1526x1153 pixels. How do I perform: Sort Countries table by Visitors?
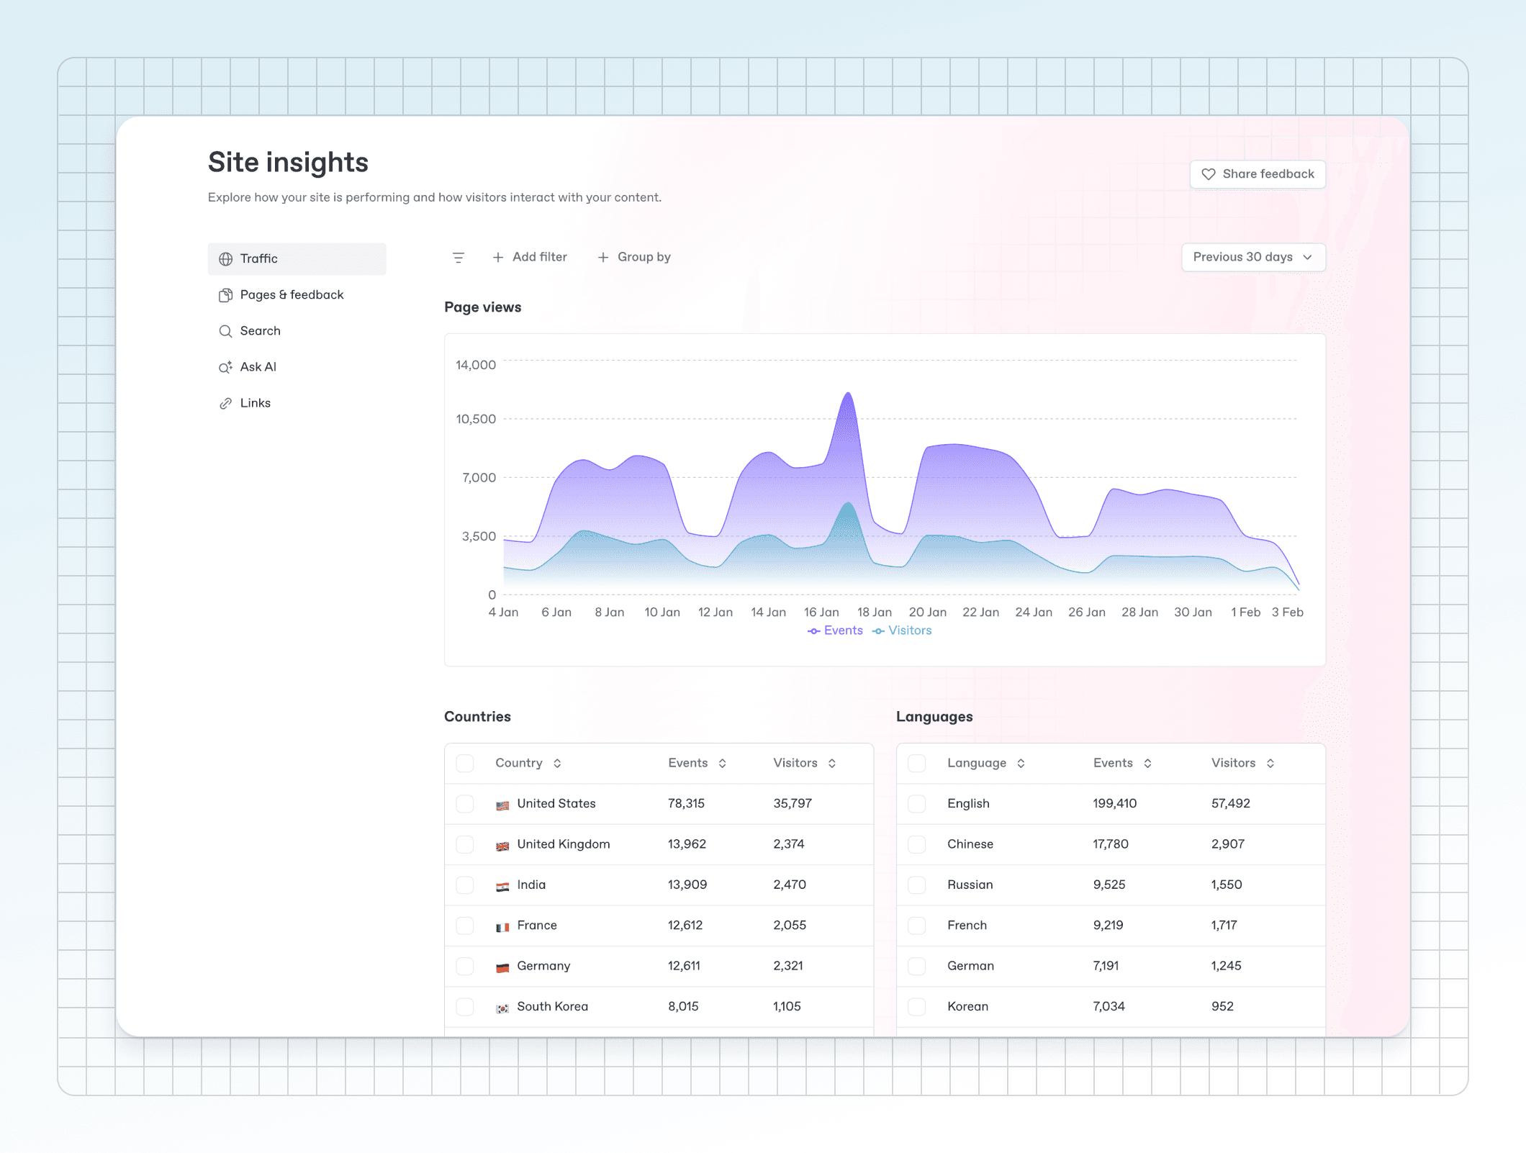[x=805, y=763]
